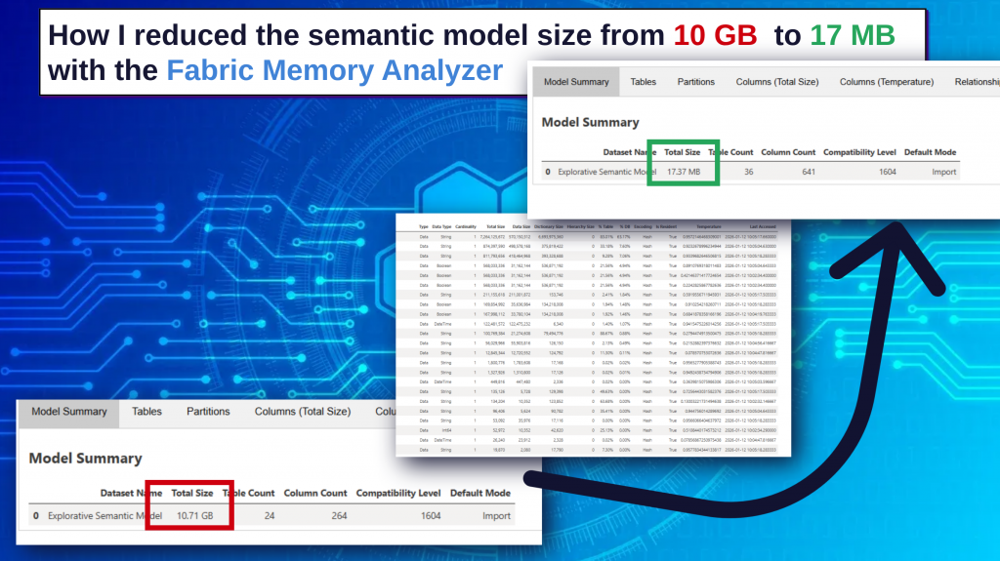The height and width of the screenshot is (561, 1000).
Task: Switch to the Relationships tab
Action: pyautogui.click(x=976, y=82)
